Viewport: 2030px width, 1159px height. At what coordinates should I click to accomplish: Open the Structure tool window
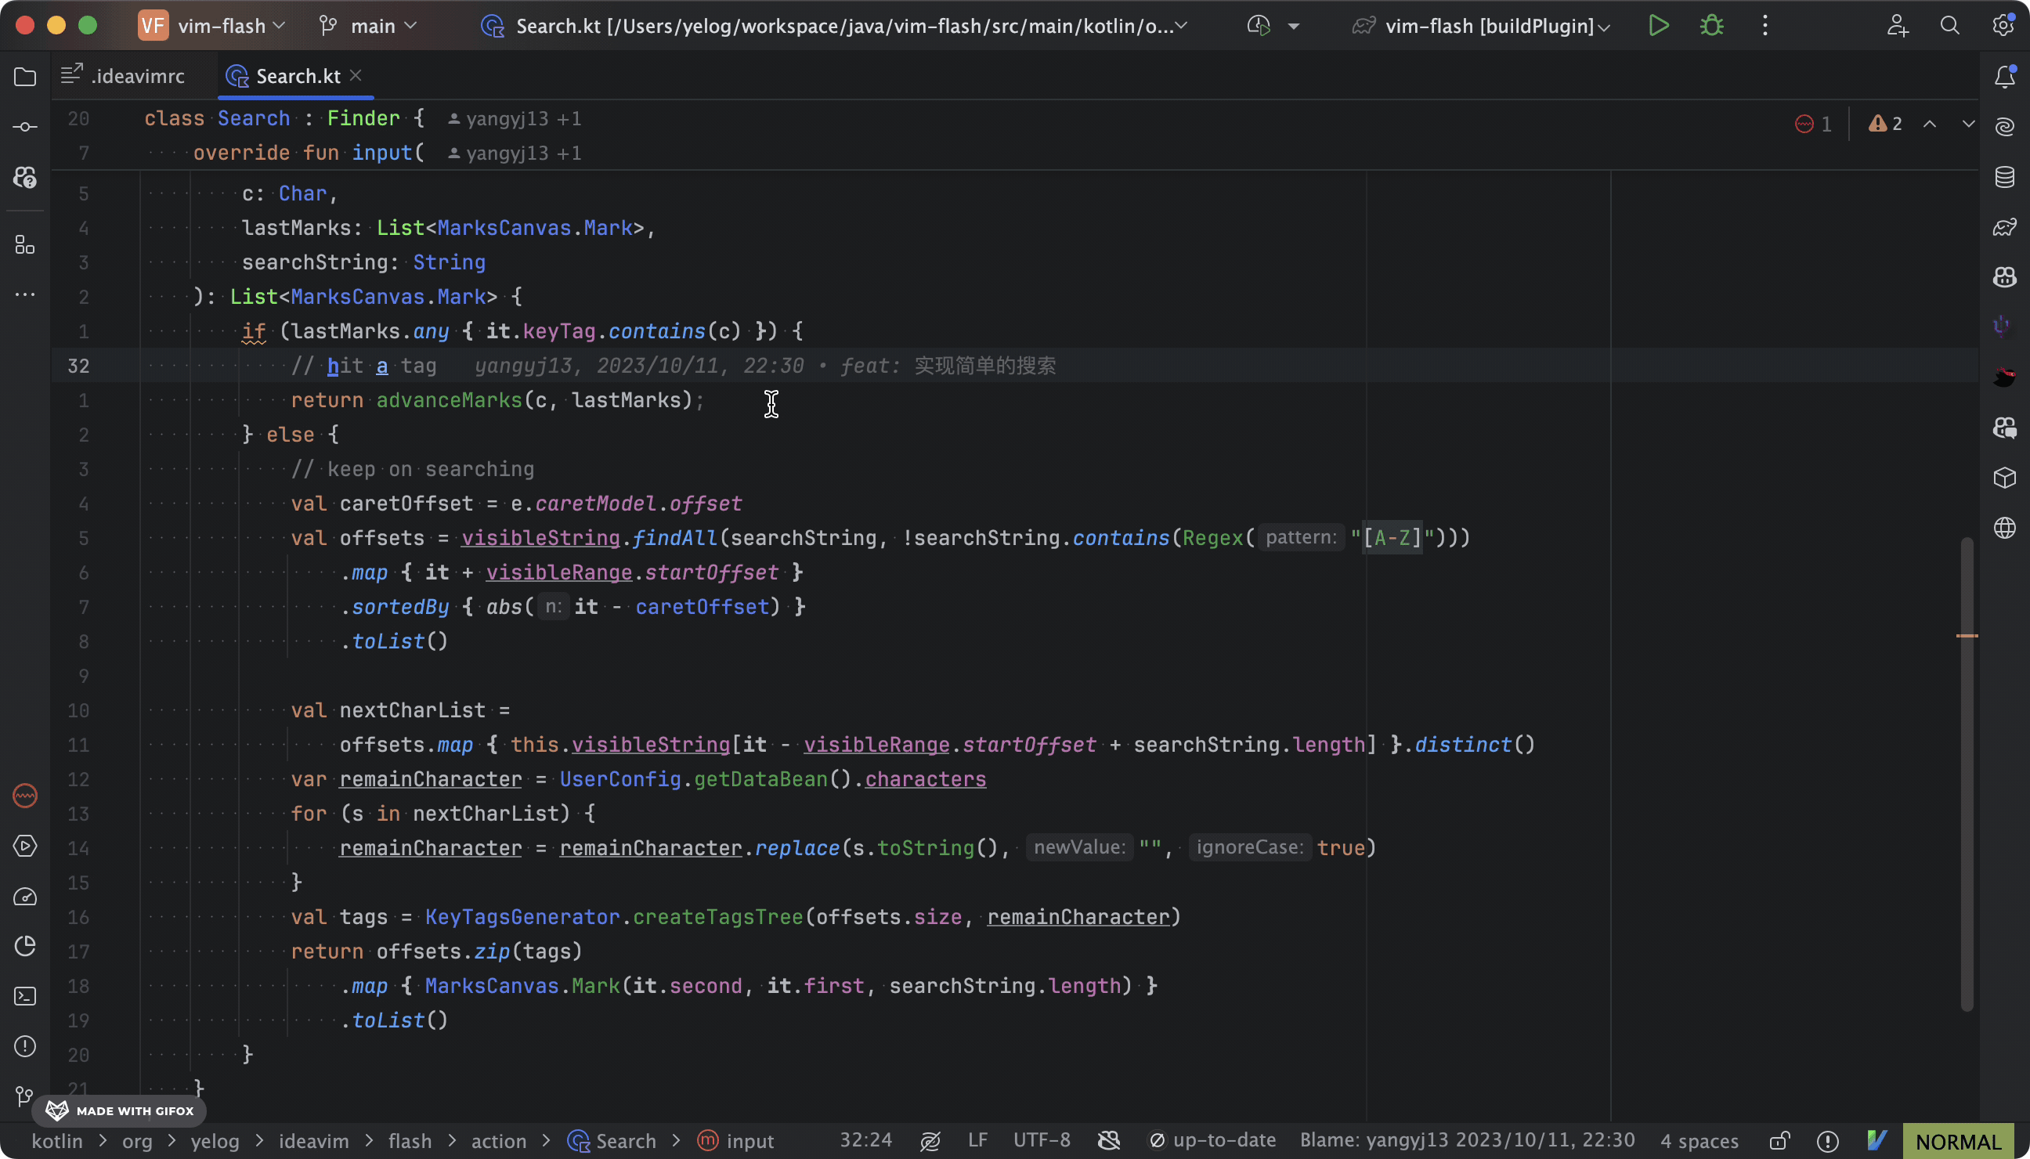click(25, 244)
